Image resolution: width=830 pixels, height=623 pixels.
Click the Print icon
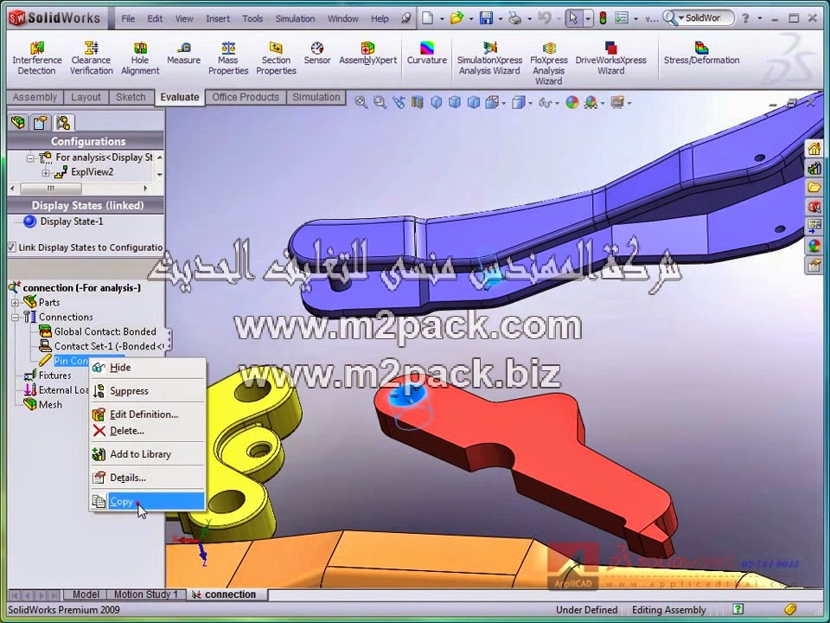click(514, 18)
